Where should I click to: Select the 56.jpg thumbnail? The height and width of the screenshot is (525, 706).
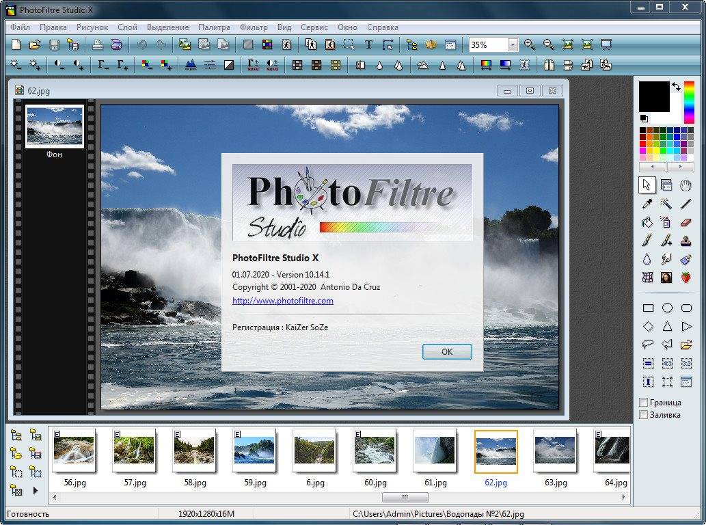74,450
